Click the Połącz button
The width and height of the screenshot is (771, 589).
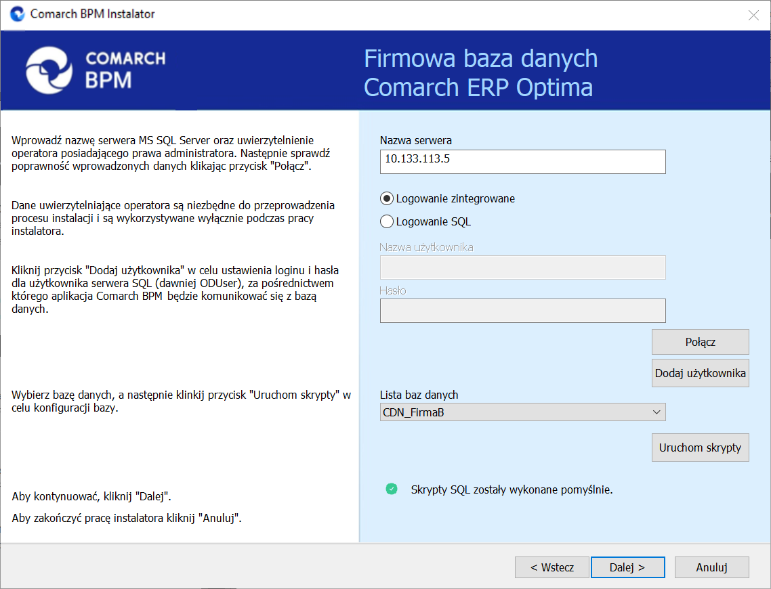click(x=700, y=342)
